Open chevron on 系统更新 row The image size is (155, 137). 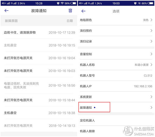(151, 97)
